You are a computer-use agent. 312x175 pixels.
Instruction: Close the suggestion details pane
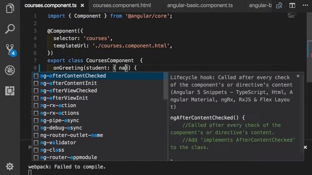point(298,76)
